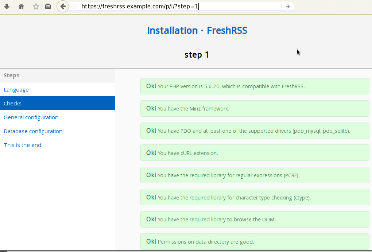Viewport: 372px width, 252px height.
Task: Show site information icon in address bar
Action: (74, 6)
